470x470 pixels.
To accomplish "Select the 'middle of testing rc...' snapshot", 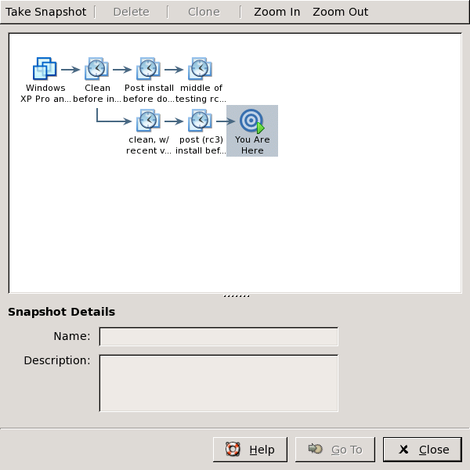I will [x=201, y=69].
